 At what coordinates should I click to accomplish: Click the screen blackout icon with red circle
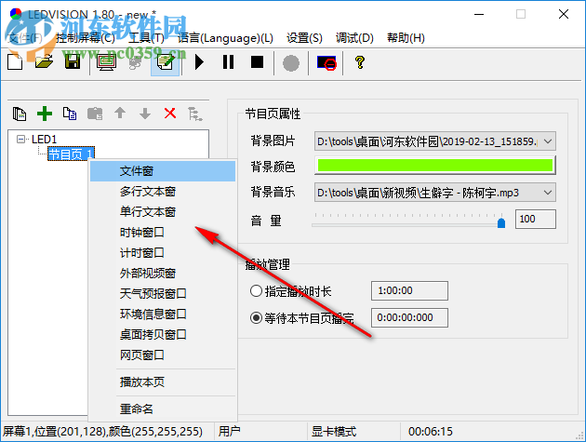[x=326, y=63]
